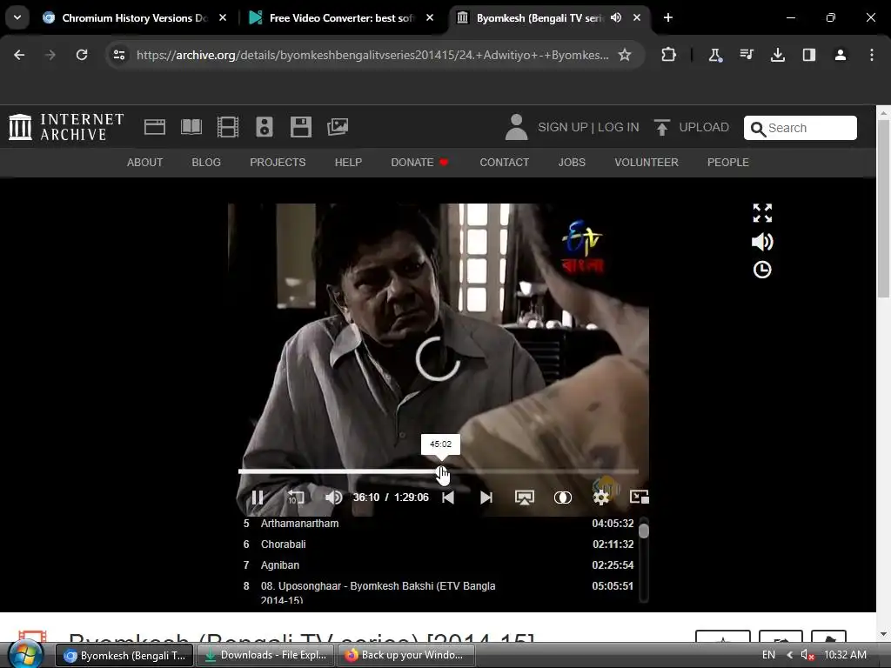Reload the current page
This screenshot has width=891, height=668.
click(82, 55)
